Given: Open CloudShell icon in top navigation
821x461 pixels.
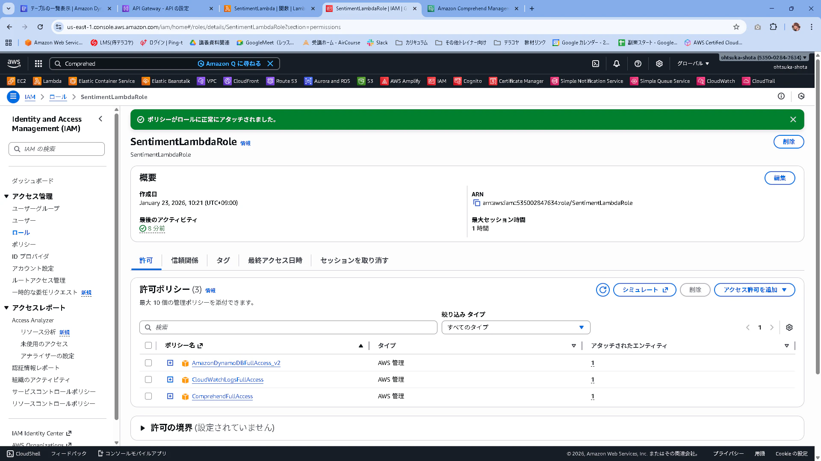Looking at the screenshot, I should tap(596, 64).
